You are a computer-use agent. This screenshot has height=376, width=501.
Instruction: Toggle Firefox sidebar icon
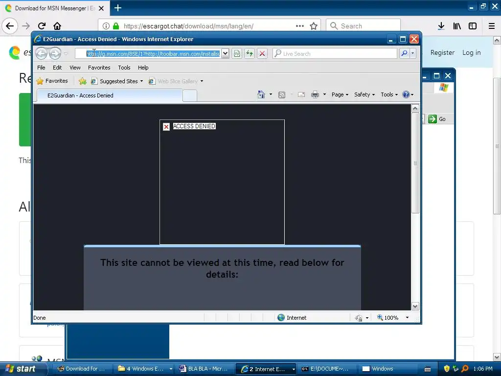coord(473,26)
